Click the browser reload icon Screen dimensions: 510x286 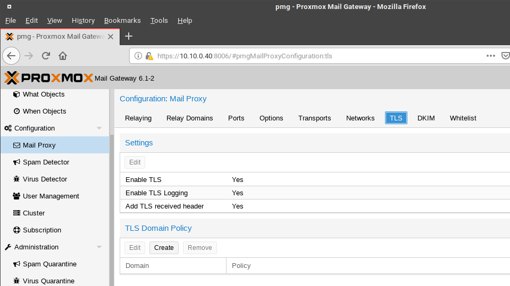point(46,56)
